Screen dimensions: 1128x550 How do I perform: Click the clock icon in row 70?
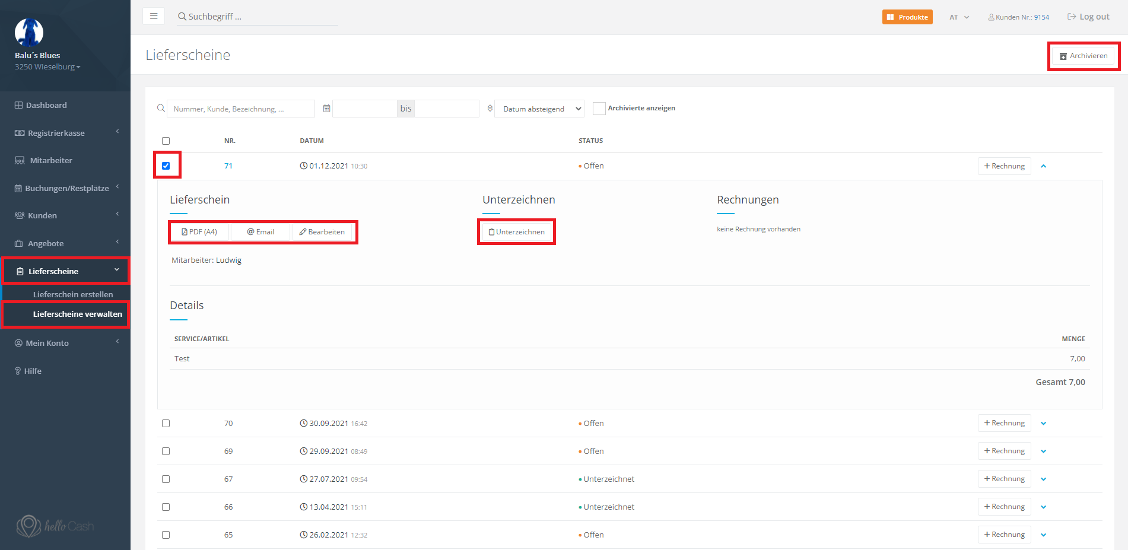tap(304, 424)
